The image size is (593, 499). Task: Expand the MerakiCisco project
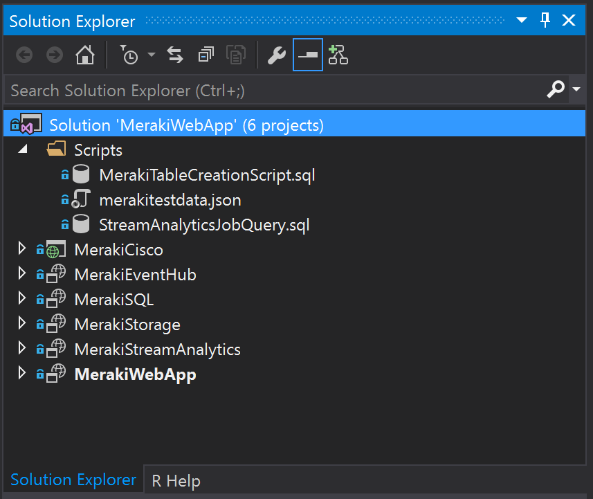[x=22, y=248]
